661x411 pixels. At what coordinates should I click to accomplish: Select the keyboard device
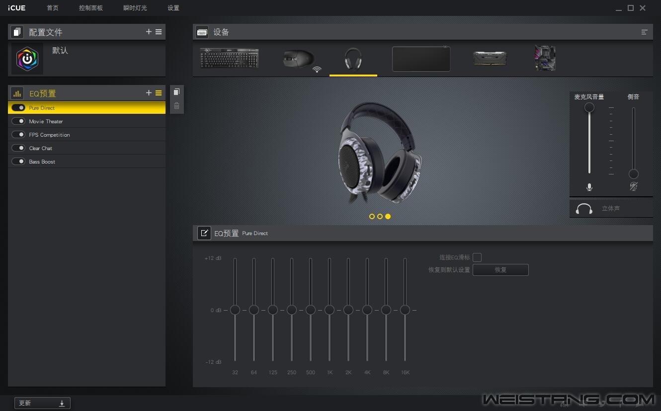[229, 58]
